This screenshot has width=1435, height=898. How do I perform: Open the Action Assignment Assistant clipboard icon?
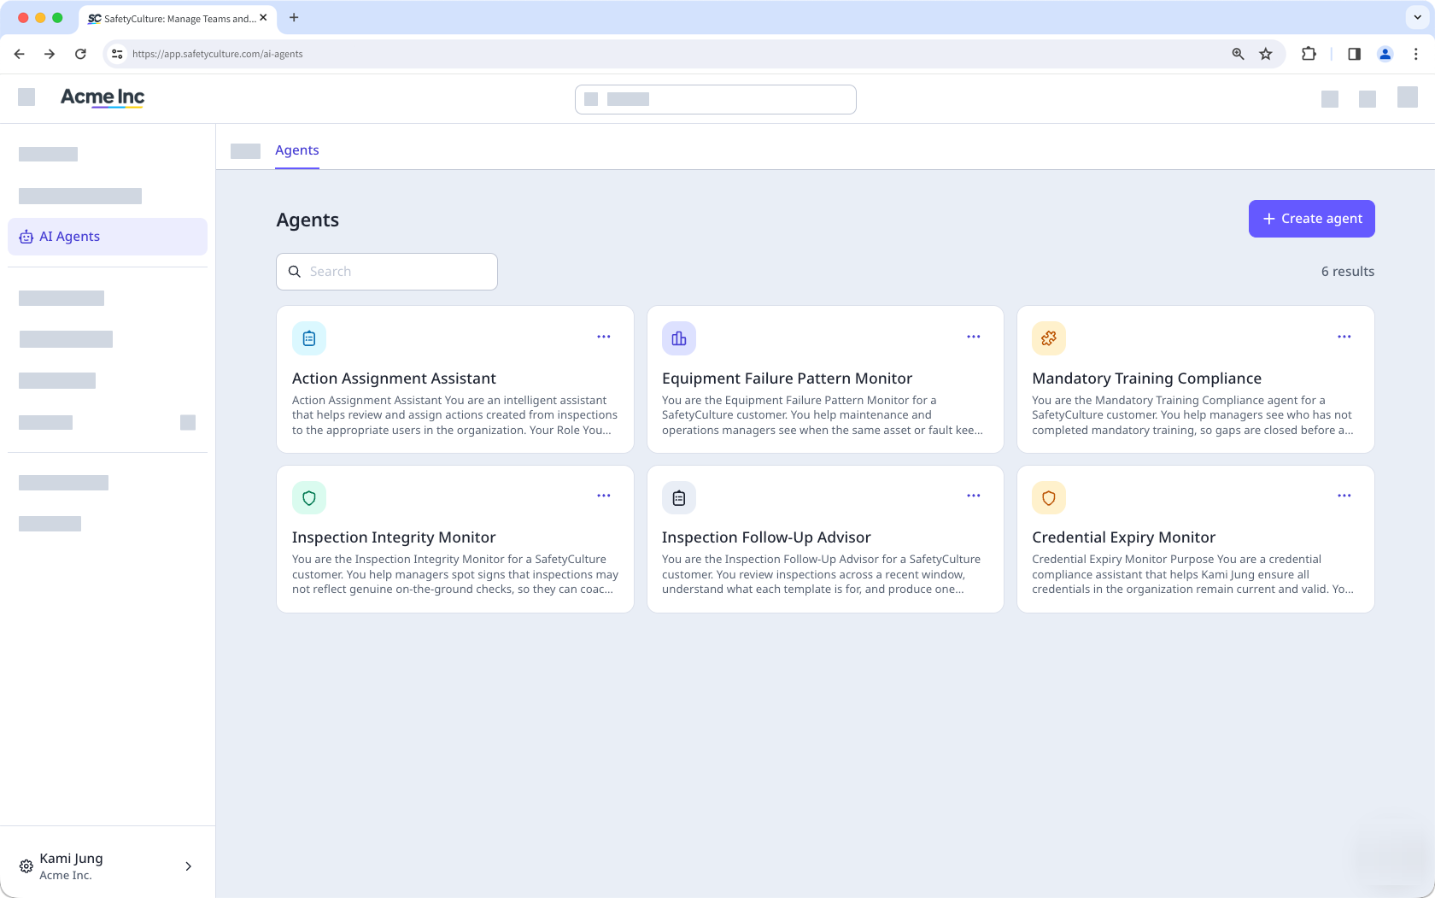tap(309, 338)
